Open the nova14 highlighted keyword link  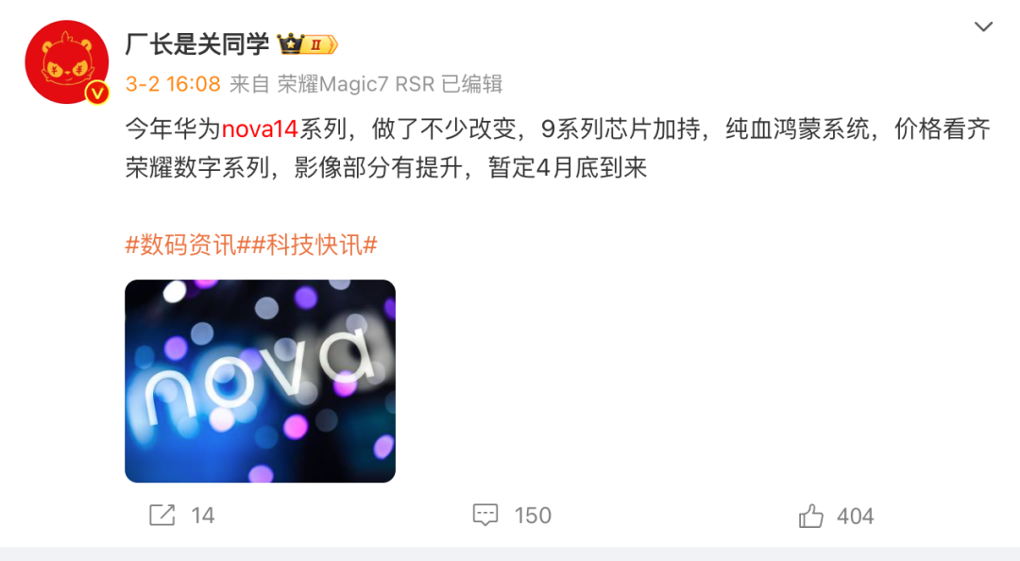pyautogui.click(x=260, y=128)
